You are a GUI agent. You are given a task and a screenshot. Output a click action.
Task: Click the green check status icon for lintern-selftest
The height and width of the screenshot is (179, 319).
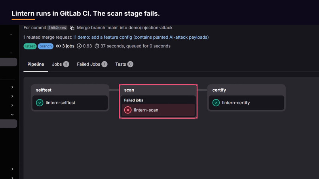40,103
